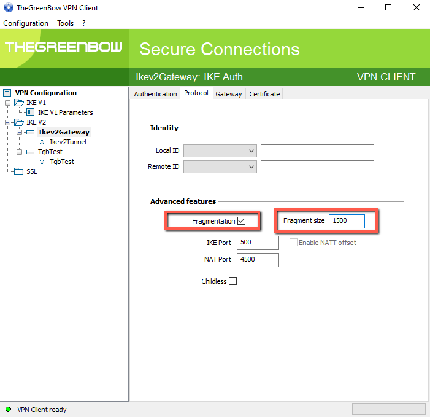Check the Childless checkbox
This screenshot has height=417, width=430.
(x=232, y=281)
